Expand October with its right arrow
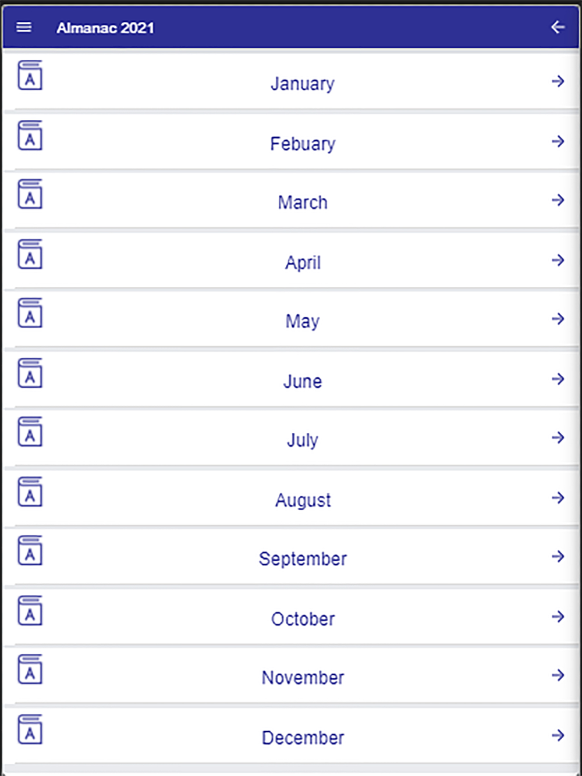The height and width of the screenshot is (776, 582). [x=558, y=617]
